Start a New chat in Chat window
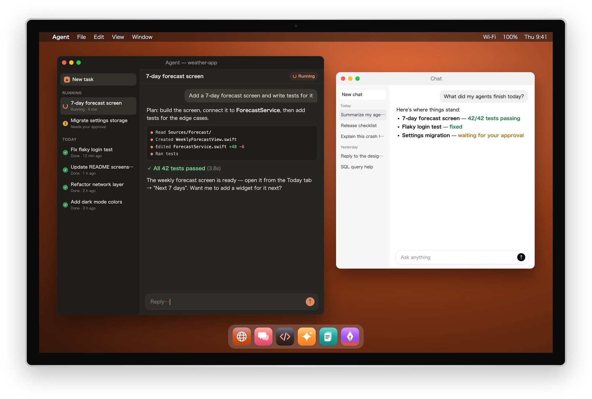592x399 pixels. 363,95
